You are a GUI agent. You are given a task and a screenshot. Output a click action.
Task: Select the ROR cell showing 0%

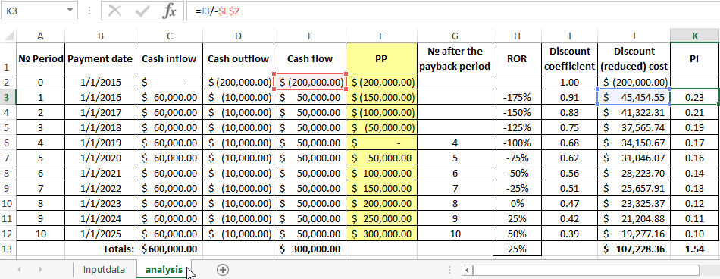pyautogui.click(x=518, y=204)
